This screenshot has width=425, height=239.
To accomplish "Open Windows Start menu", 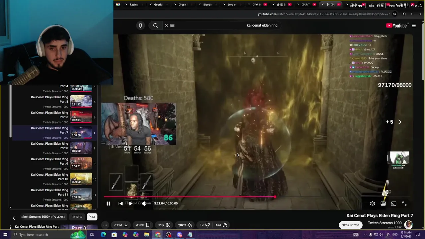I will pyautogui.click(x=5, y=235).
